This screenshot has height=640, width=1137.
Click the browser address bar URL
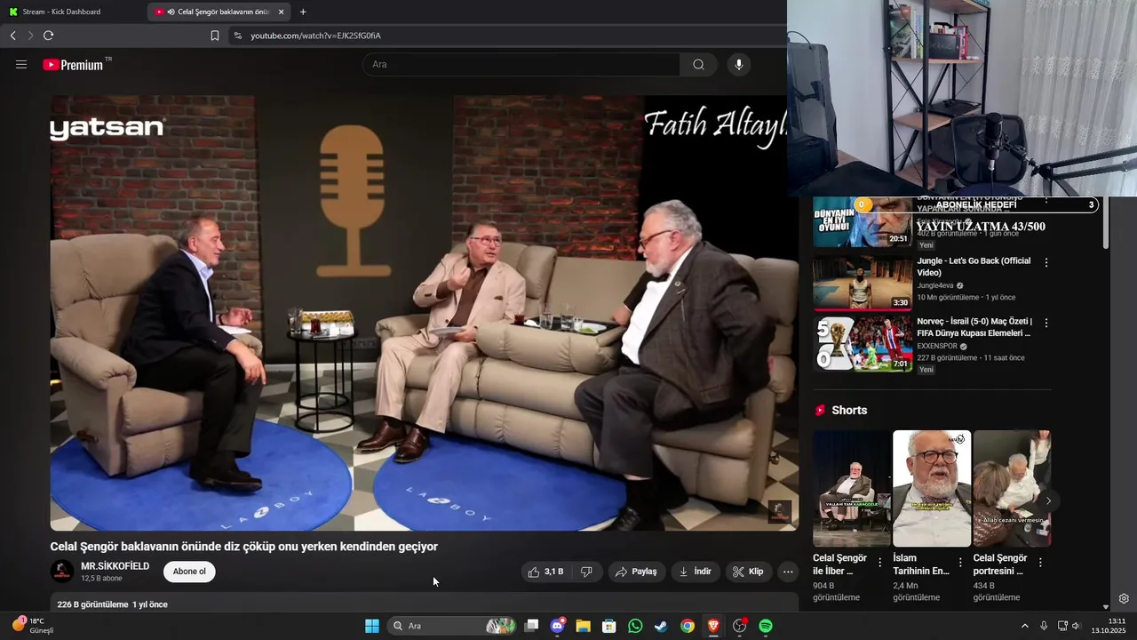pos(315,36)
